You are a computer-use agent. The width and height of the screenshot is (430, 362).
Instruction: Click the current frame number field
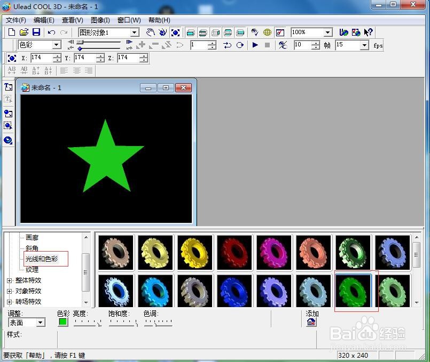[x=199, y=45]
